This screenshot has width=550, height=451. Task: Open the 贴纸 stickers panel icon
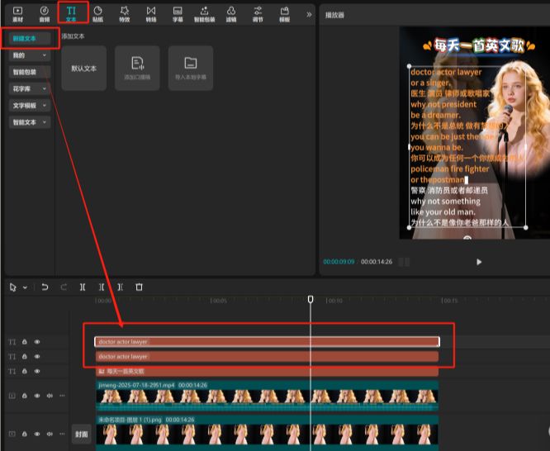click(x=97, y=13)
